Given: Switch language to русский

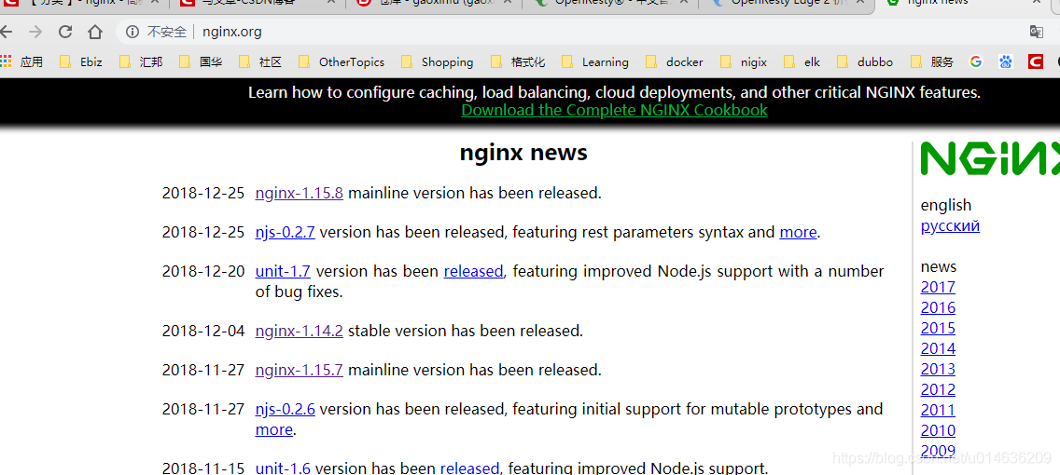Looking at the screenshot, I should point(950,225).
